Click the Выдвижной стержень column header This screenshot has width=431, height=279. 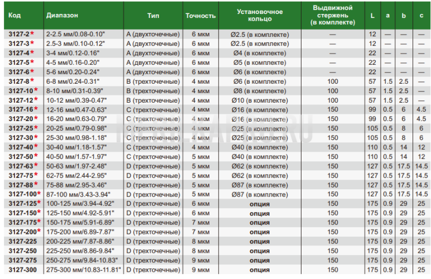333,15
